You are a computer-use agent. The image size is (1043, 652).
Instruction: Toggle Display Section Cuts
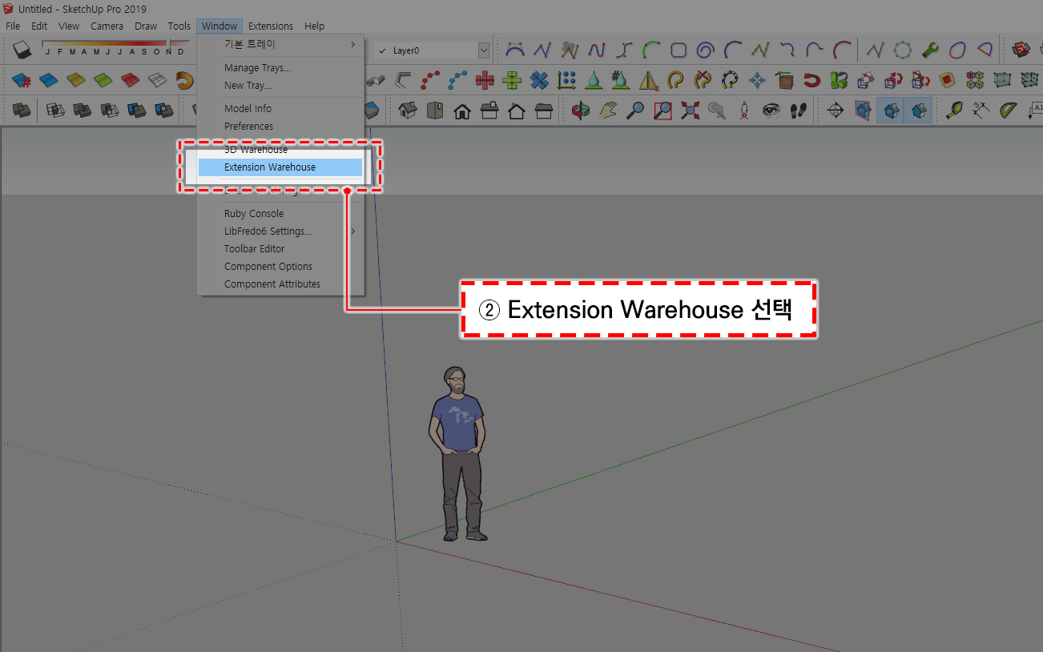[x=891, y=111]
